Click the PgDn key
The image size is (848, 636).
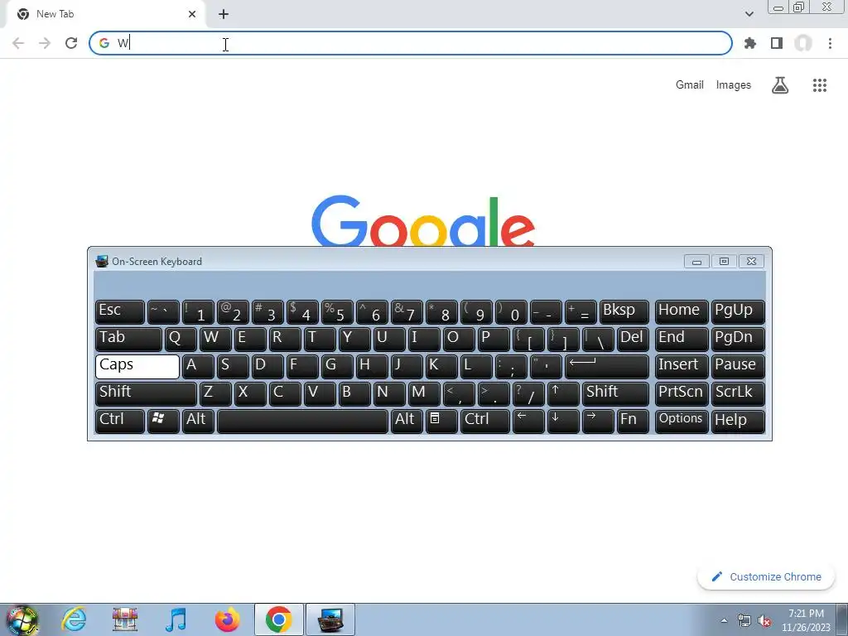pos(738,339)
